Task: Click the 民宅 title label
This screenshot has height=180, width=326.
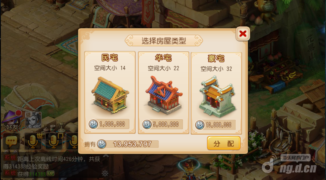Action: click(x=110, y=58)
